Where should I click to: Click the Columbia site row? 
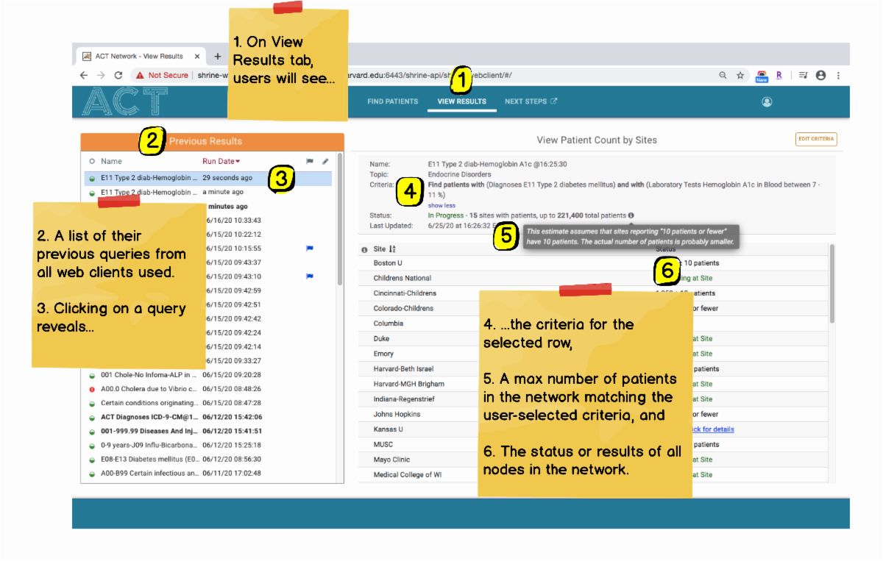[x=595, y=324]
